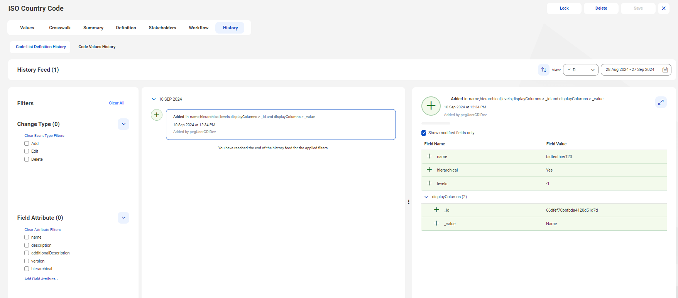Check the Delete change type filter
Screen dimensions: 678x298
[27, 159]
